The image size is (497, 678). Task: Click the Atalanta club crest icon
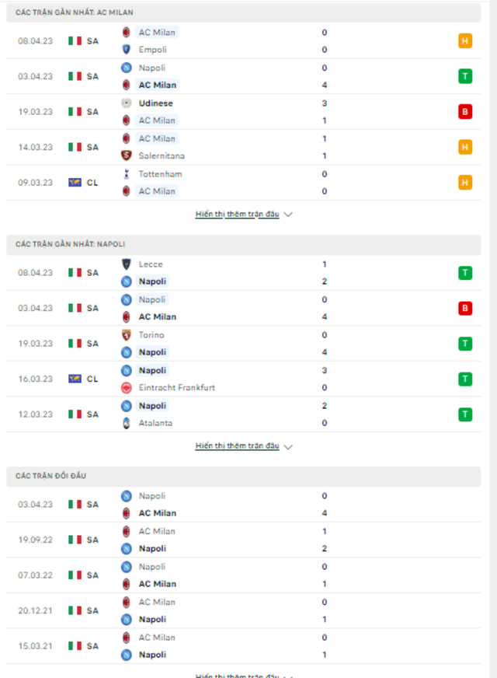126,423
